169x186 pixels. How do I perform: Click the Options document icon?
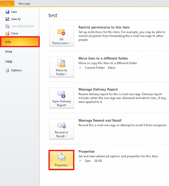click(x=7, y=70)
